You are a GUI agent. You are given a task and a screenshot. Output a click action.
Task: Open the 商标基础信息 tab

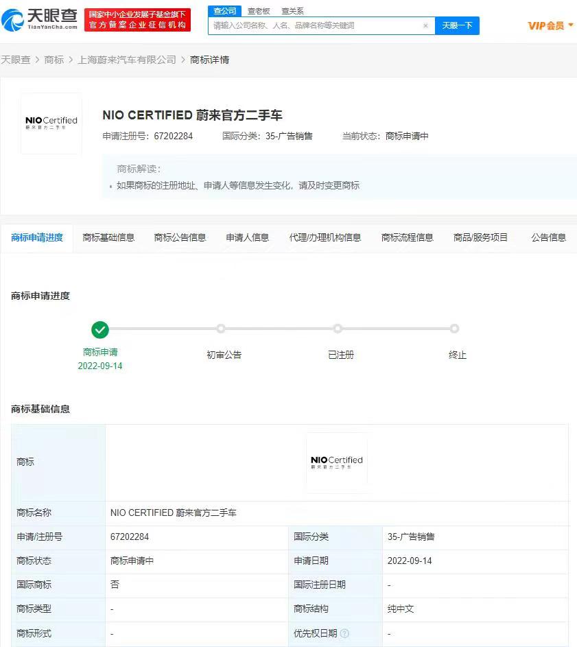point(108,237)
